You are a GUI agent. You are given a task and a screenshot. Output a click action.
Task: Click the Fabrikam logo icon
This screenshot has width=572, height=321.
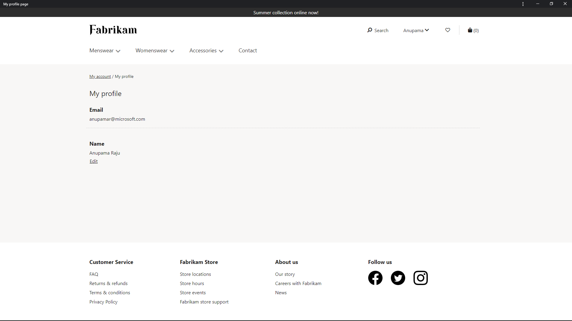[113, 30]
